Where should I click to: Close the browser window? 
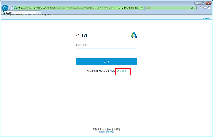click(209, 3)
